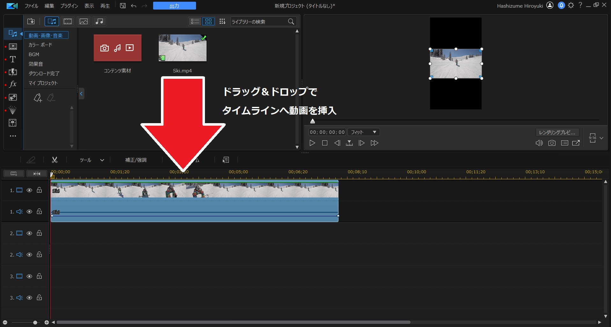Open the notifications bell
This screenshot has width=611, height=327.
(x=561, y=5)
